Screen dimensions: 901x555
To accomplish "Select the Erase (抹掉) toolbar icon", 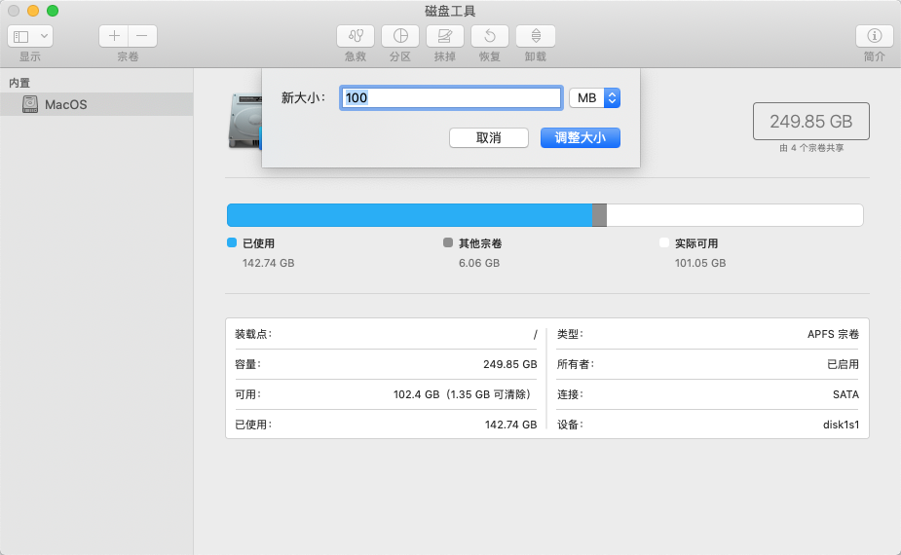I will tap(445, 36).
